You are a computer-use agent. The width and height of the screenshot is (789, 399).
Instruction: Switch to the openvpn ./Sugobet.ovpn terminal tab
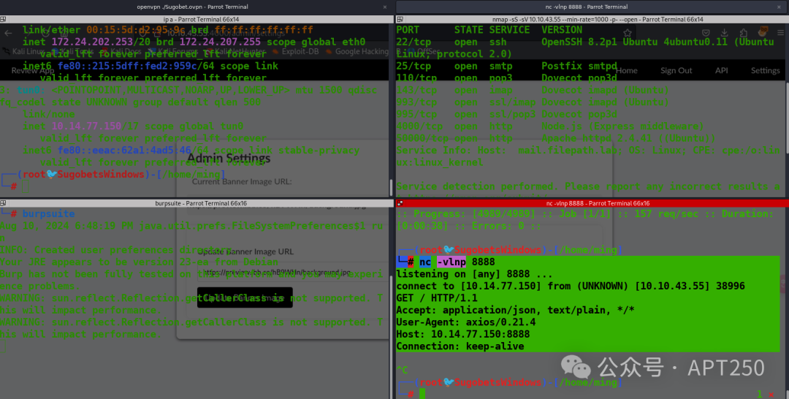[x=192, y=7]
